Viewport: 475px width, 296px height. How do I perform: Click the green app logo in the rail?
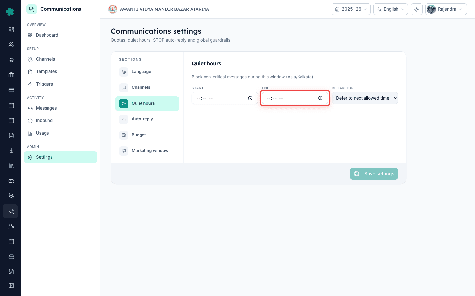(x=10, y=12)
